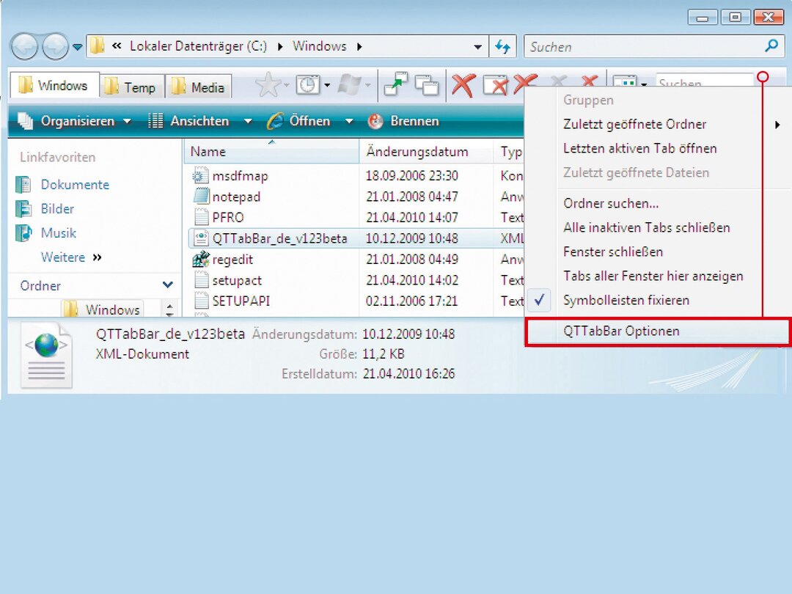Screen dimensions: 792x594
Task: Switch to the Temp tab
Action: 131,87
